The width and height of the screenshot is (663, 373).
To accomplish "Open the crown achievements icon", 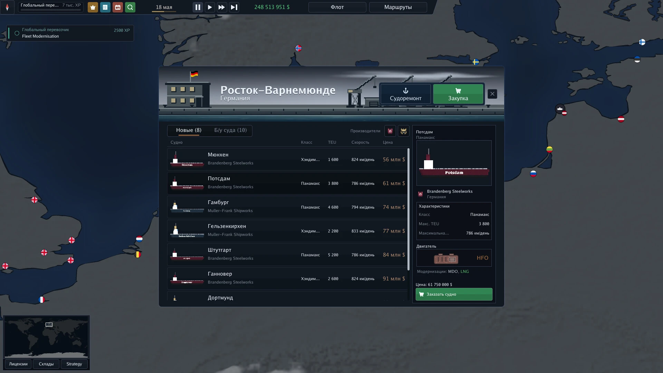I will tap(93, 7).
